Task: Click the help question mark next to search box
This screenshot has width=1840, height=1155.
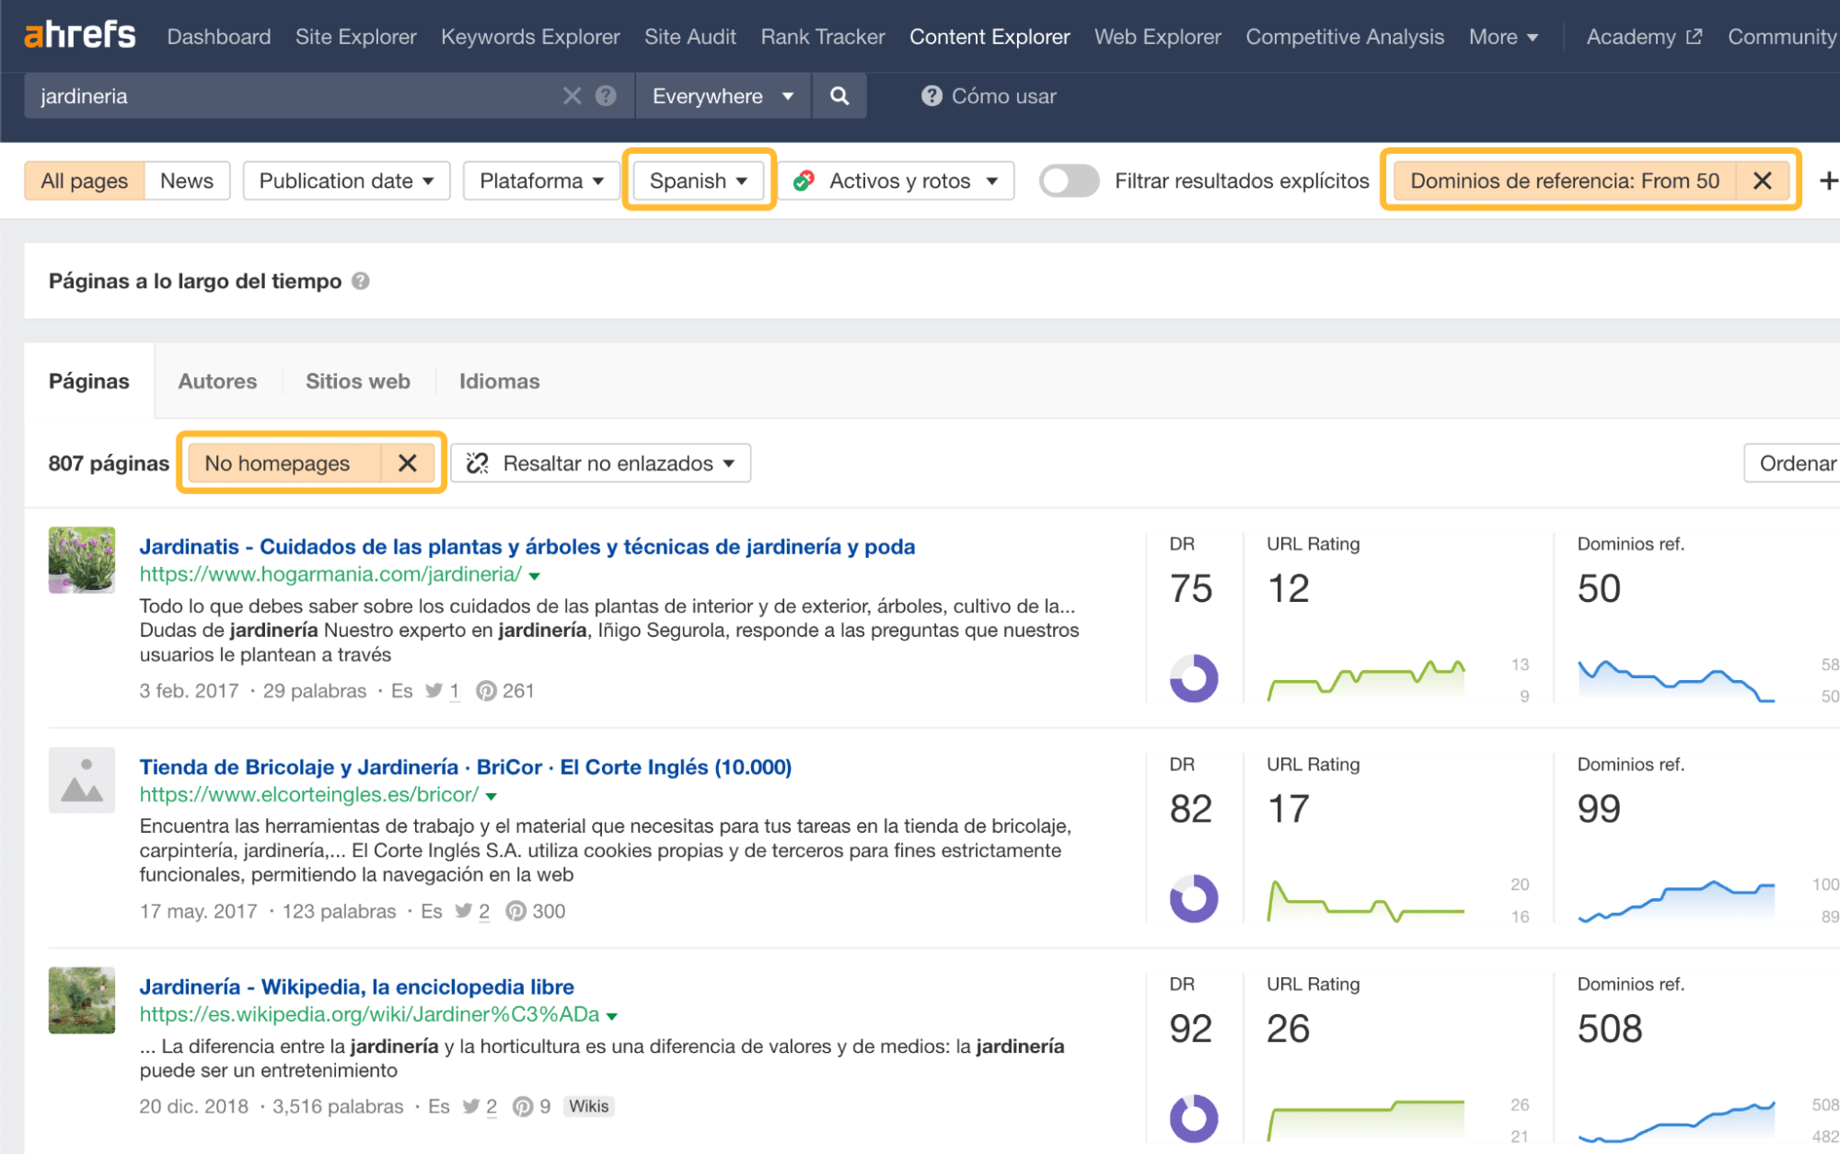Action: coord(605,96)
